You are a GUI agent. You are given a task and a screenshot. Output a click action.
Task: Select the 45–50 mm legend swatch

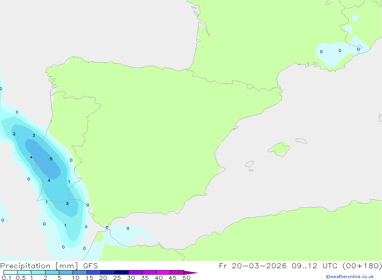click(x=177, y=272)
